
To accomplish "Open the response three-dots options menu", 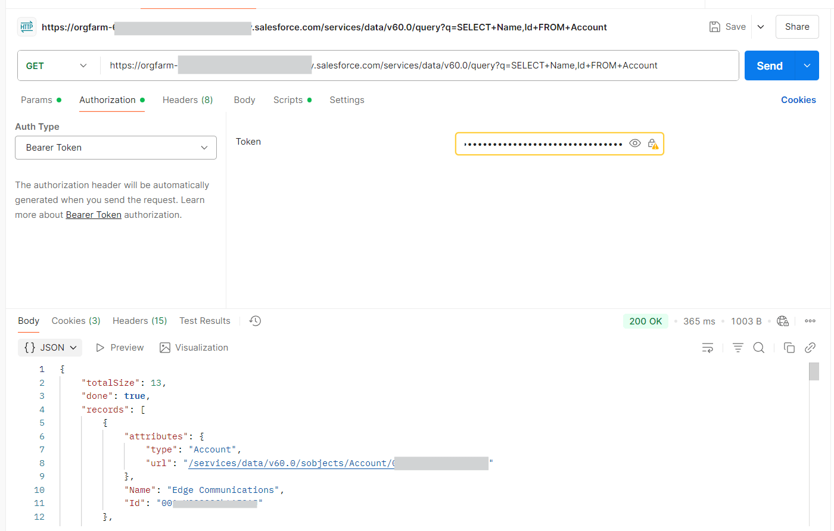I will [x=810, y=321].
